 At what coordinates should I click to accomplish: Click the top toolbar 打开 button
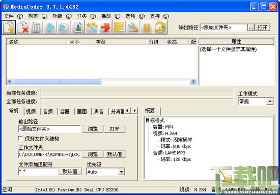click(x=262, y=27)
